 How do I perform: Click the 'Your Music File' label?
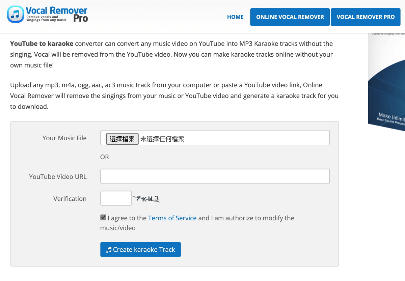click(x=64, y=138)
